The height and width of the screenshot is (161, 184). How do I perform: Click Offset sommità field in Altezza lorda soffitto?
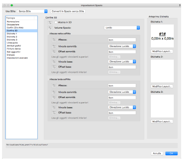pyautogui.click(x=122, y=98)
